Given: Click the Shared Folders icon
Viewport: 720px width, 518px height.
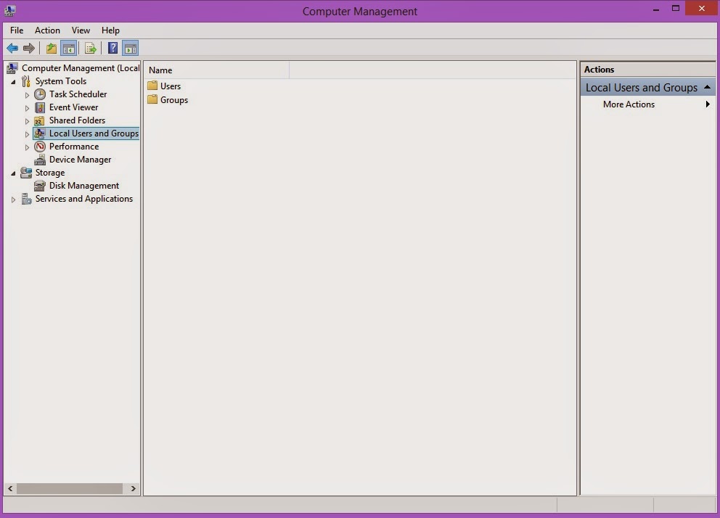Looking at the screenshot, I should pyautogui.click(x=40, y=120).
